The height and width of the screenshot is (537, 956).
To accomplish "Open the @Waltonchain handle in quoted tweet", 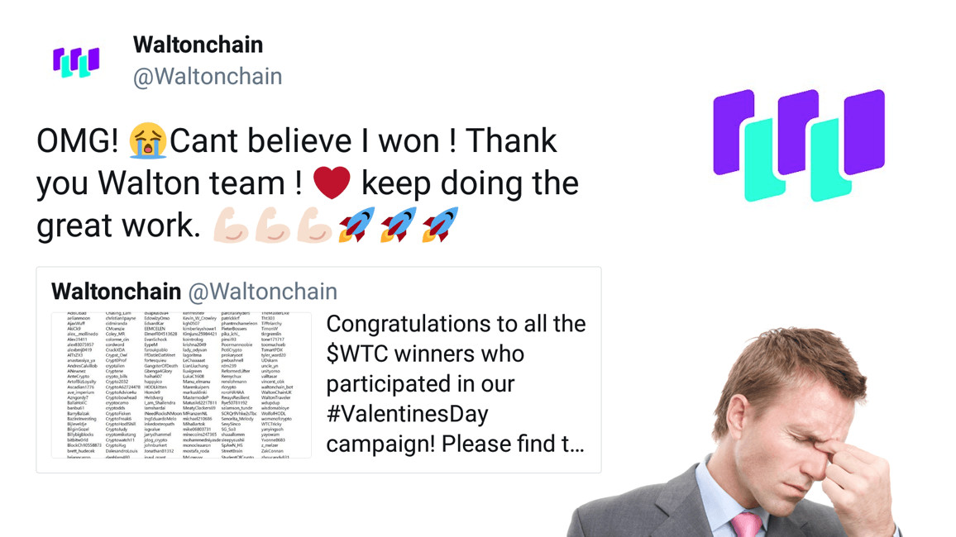I will 263,292.
